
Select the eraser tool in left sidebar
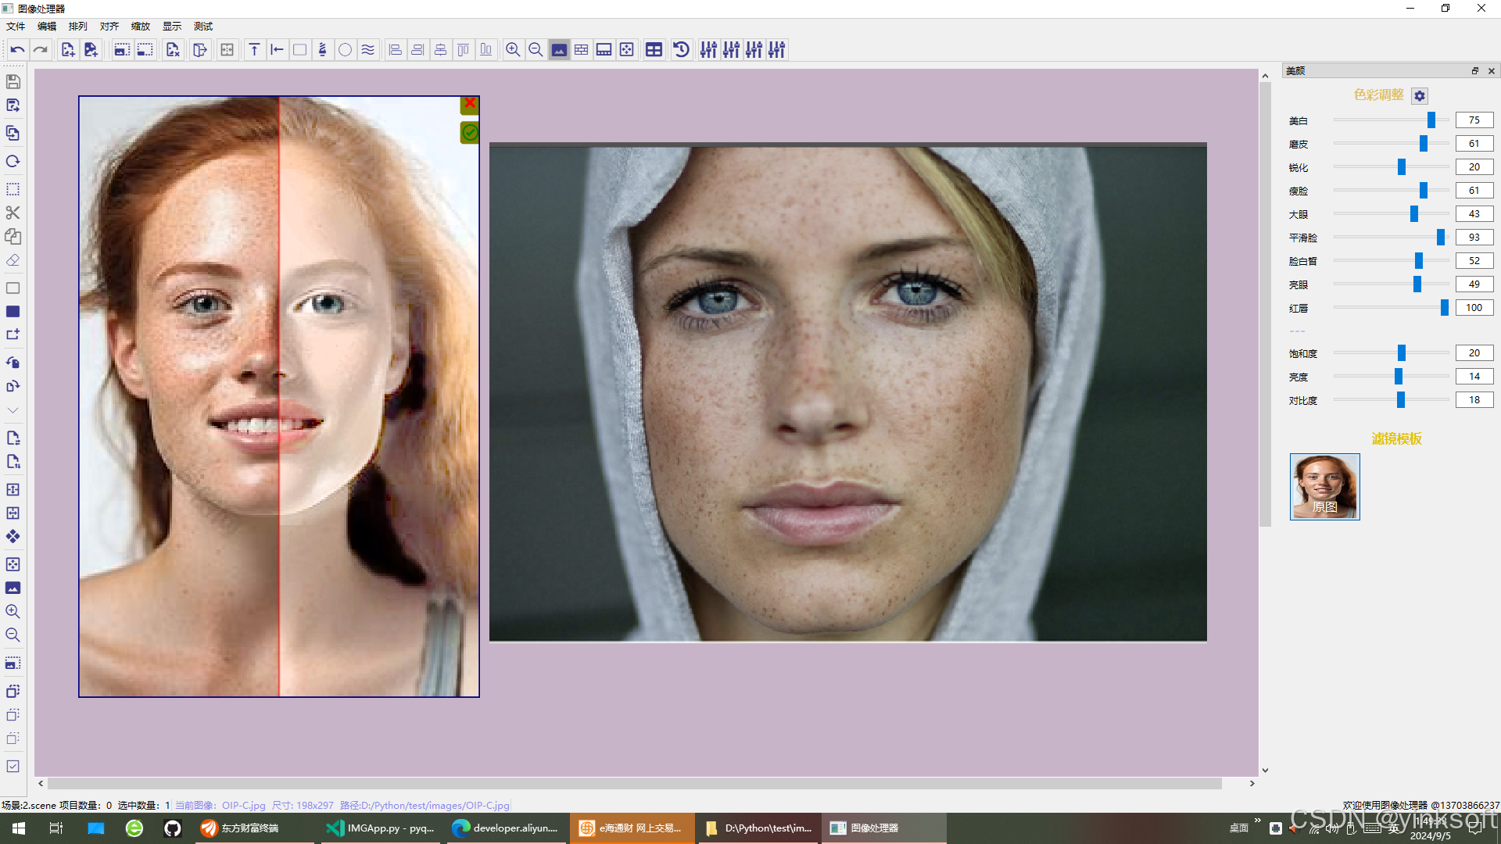(13, 260)
